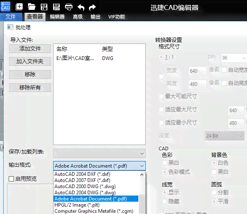Click the 加入文件夹 button
Screen dimensions: 247x214
coord(30,62)
